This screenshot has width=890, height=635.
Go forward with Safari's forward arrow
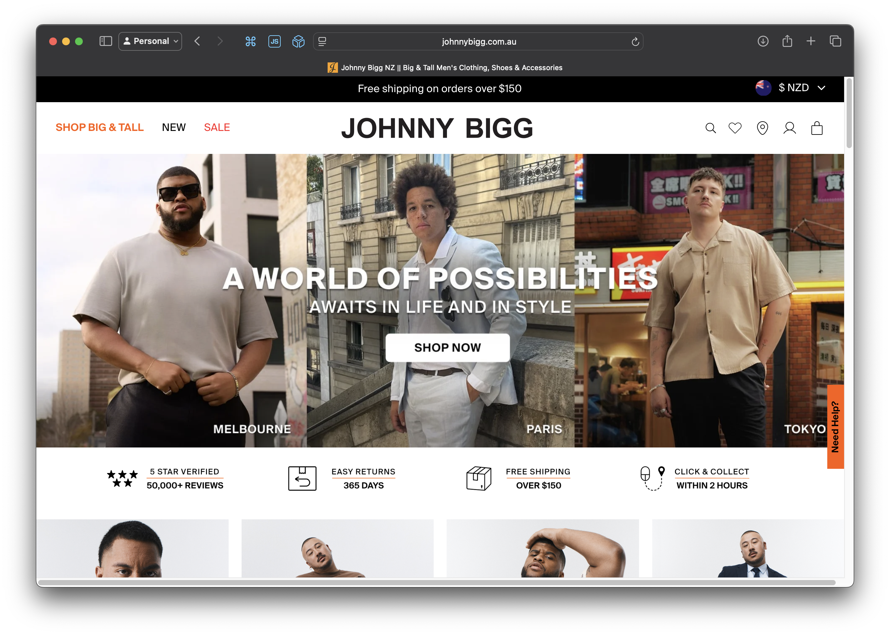[x=220, y=41]
